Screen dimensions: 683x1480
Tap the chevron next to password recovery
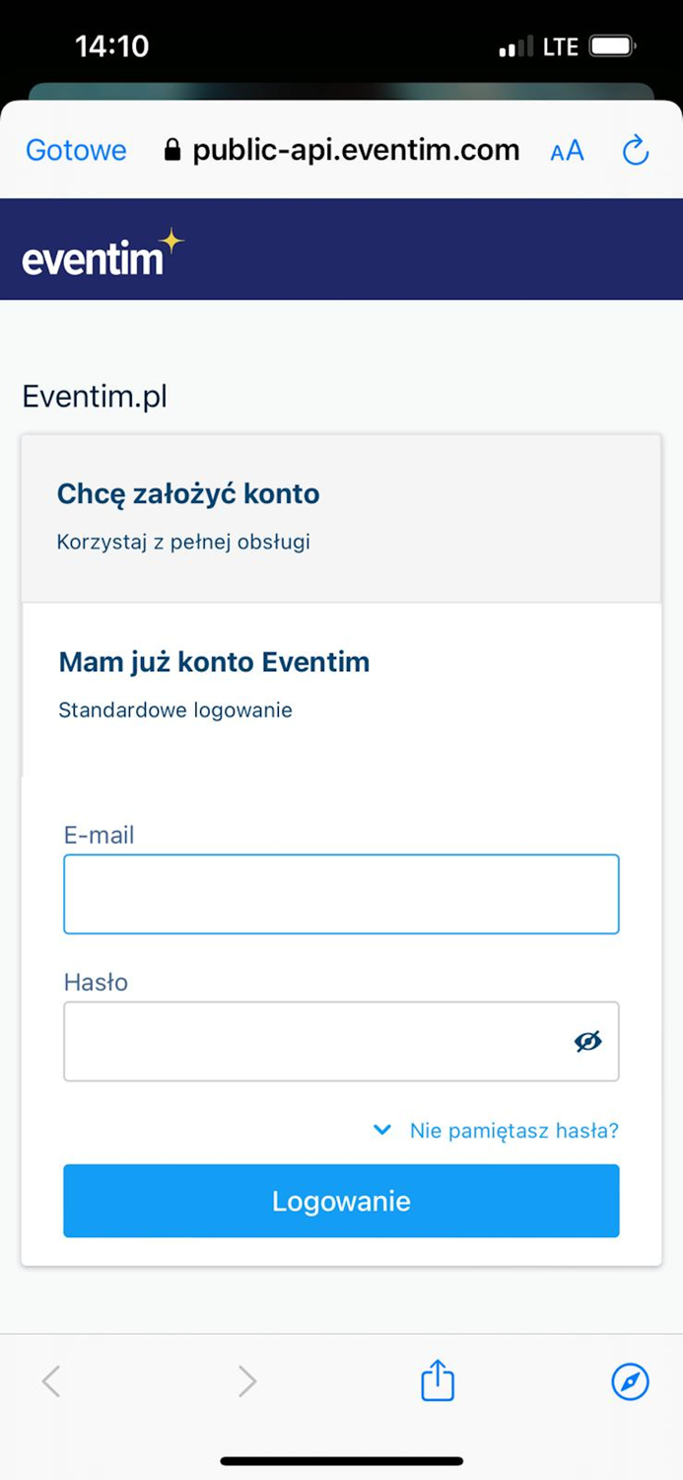tap(381, 1130)
